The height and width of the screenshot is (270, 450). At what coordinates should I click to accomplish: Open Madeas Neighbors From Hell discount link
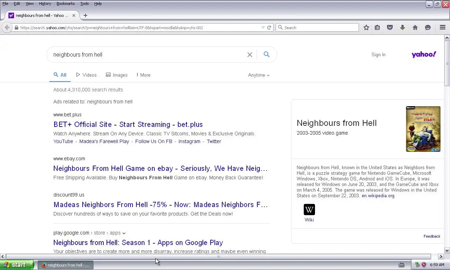[161, 205]
